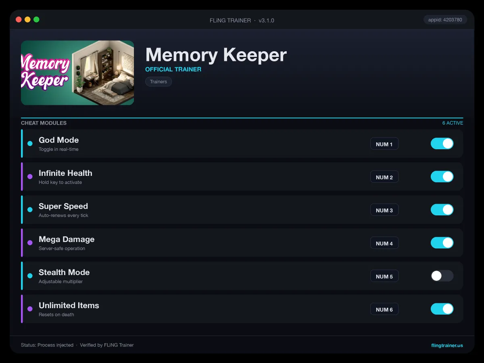Close the window with red button
Screen dimensions: 484x363
19,19
